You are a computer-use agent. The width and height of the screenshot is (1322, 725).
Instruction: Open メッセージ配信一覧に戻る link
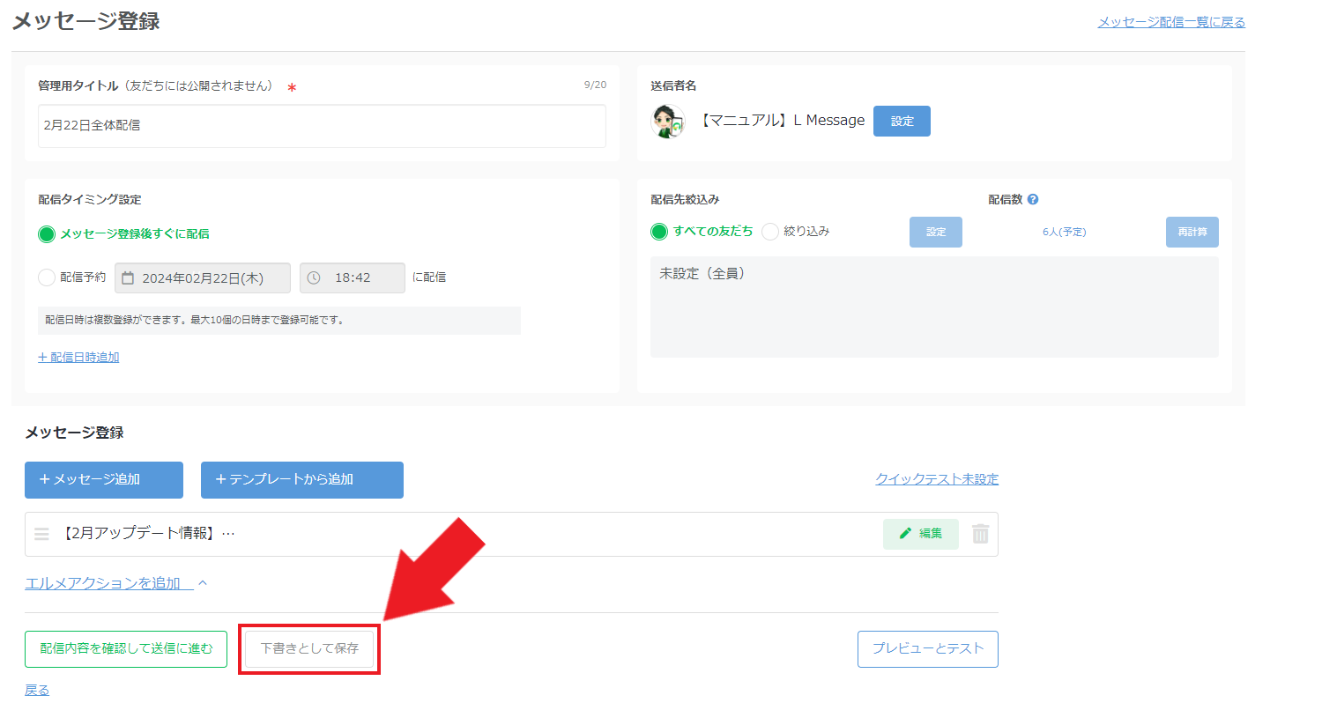(1171, 22)
